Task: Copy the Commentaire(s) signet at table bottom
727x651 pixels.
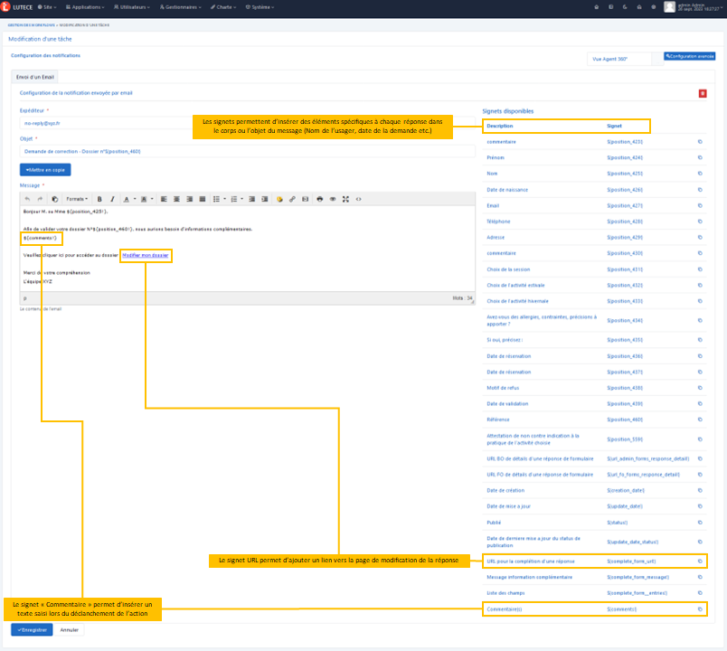Action: 700,609
